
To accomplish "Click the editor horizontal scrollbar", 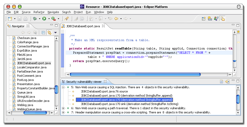I will (x=135, y=74).
